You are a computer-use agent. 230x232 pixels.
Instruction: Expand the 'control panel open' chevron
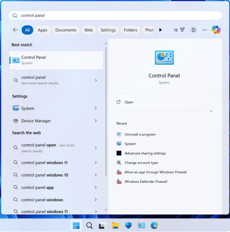pos(96,148)
